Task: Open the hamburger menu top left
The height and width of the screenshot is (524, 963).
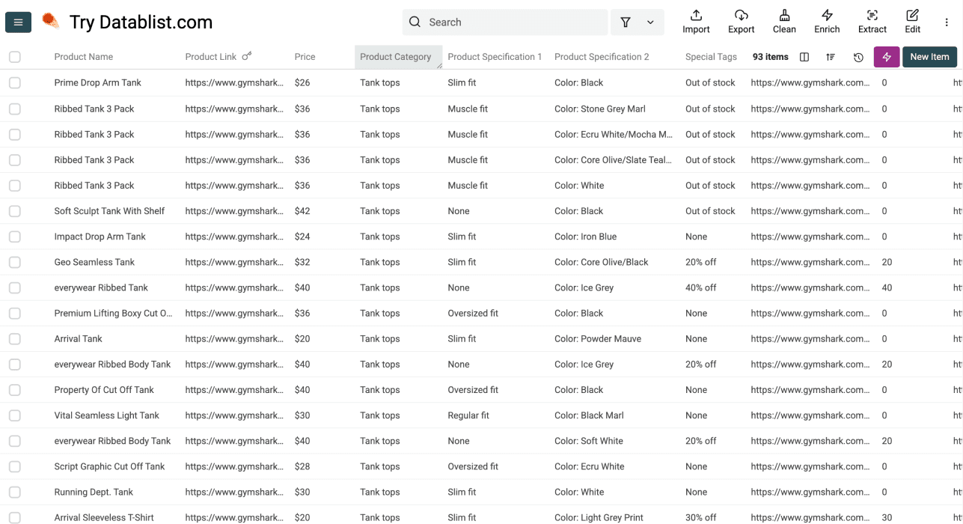Action: (x=18, y=22)
